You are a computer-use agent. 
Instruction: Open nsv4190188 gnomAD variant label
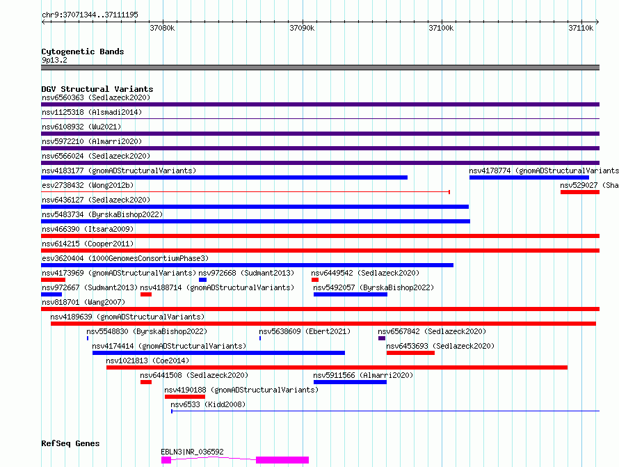tap(241, 390)
